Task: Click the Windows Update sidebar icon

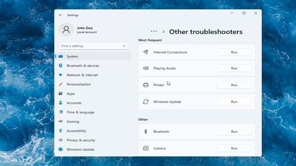Action: 61,149
